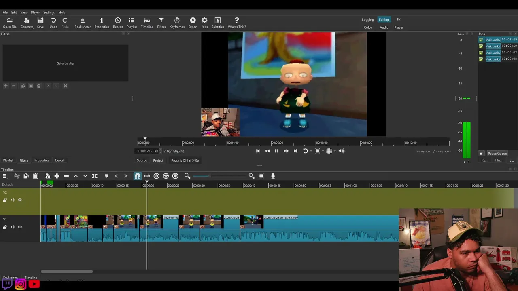This screenshot has width=518, height=291.
Task: Jump to the next marker
Action: [125, 176]
